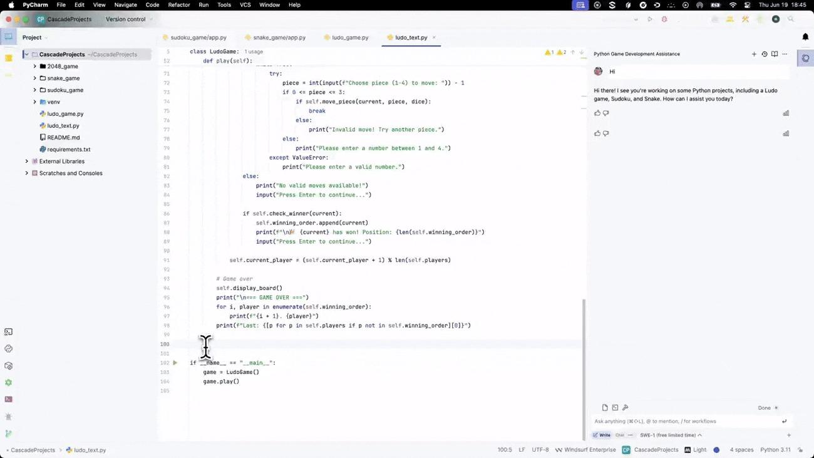The height and width of the screenshot is (458, 814).
Task: Open the Notifications bell icon
Action: coord(805,38)
